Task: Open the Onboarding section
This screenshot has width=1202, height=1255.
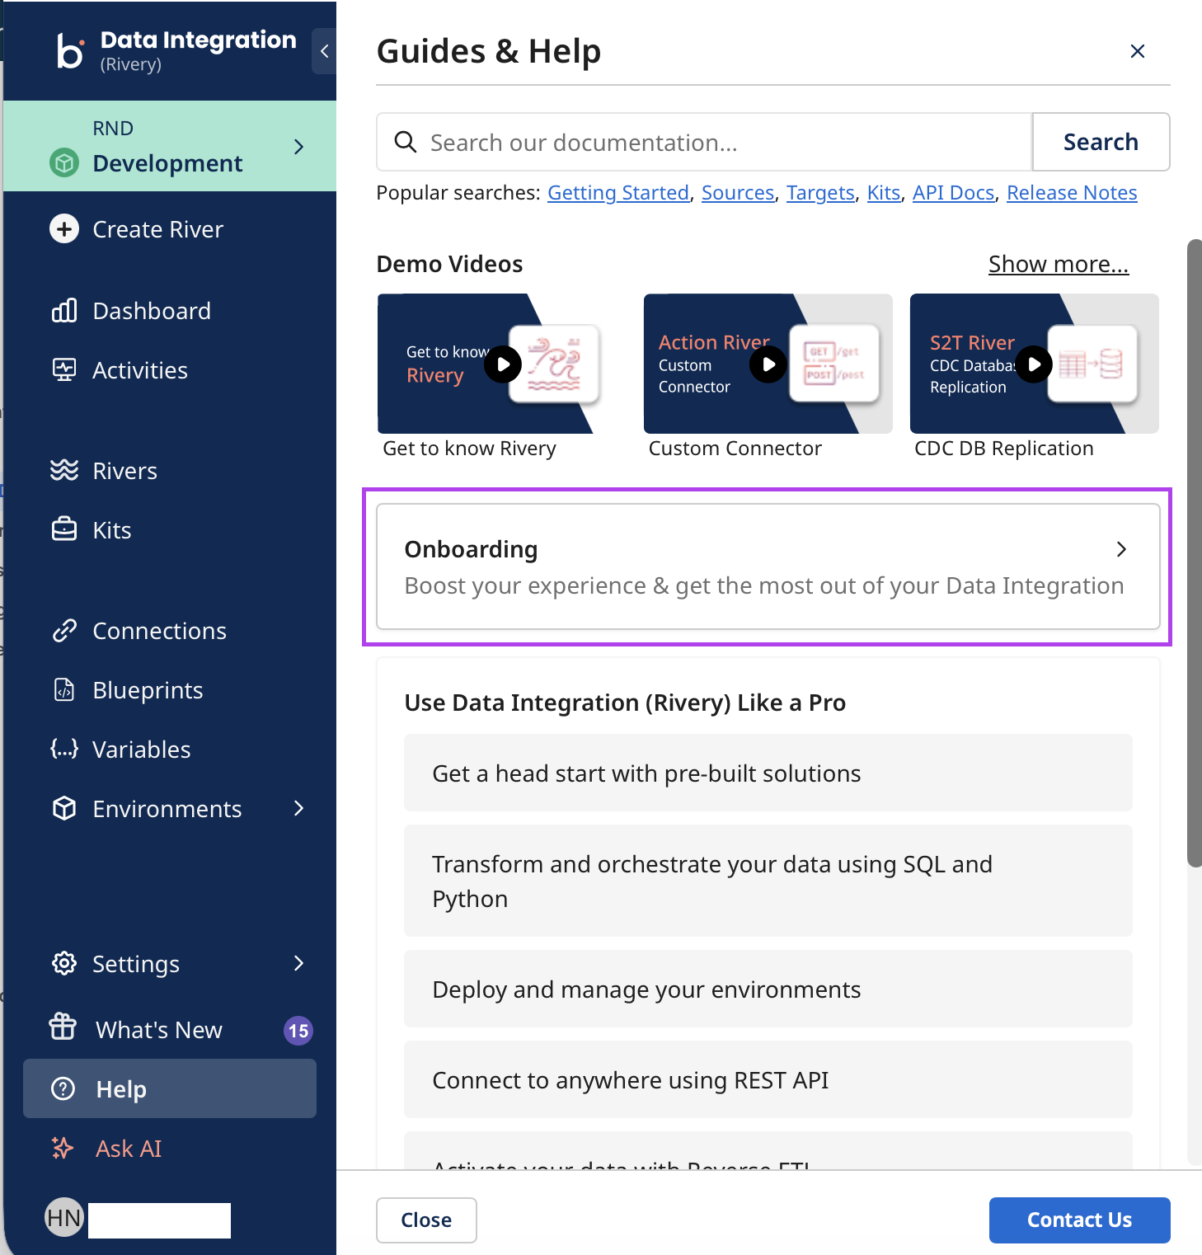Action: (x=768, y=566)
